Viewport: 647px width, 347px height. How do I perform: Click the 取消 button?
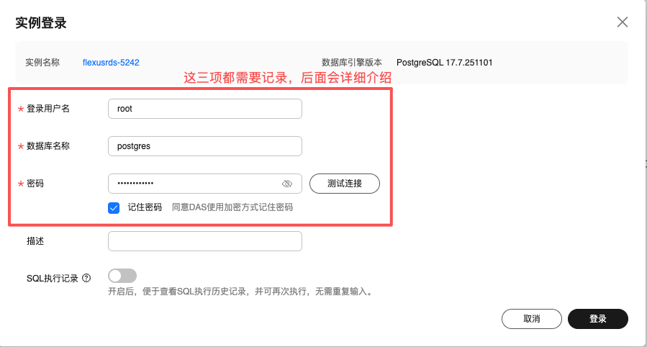point(531,319)
